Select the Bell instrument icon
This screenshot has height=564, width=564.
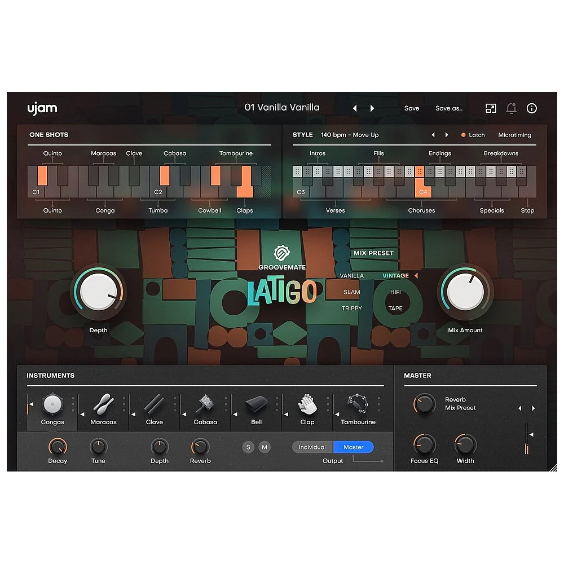(x=255, y=405)
